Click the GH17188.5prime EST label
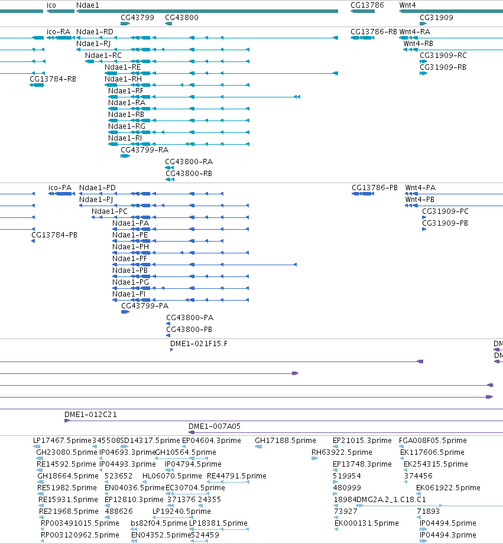Screen dimensions: 503x544 pyautogui.click(x=285, y=440)
